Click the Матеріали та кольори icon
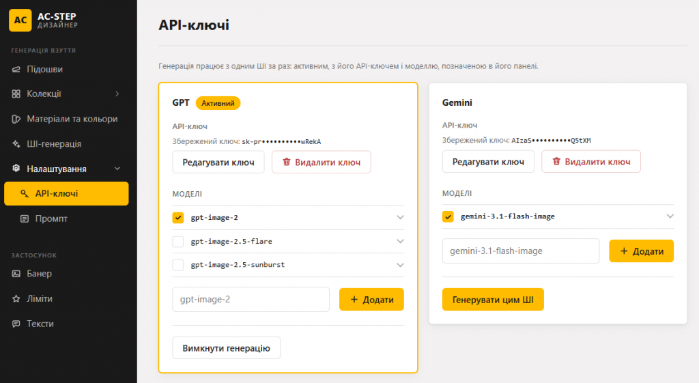699x383 pixels. [x=16, y=119]
